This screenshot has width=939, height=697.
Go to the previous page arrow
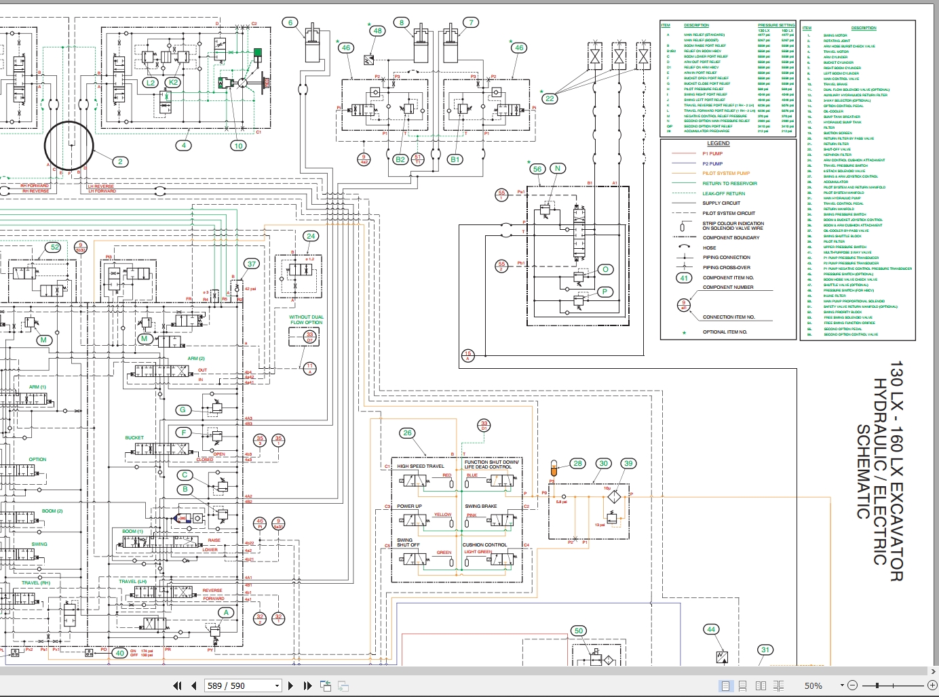(x=193, y=685)
